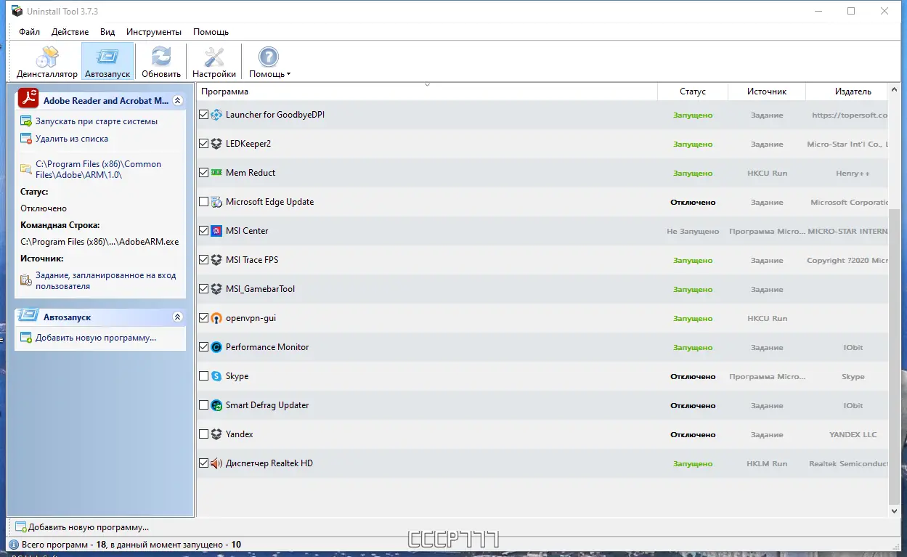Select the Performance Monitor row text
The width and height of the screenshot is (907, 557).
point(267,347)
